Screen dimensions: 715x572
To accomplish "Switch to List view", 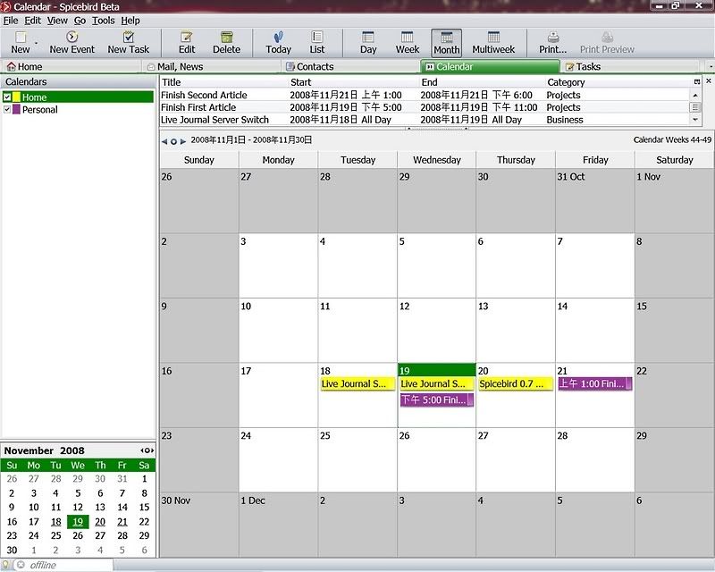I will point(317,42).
